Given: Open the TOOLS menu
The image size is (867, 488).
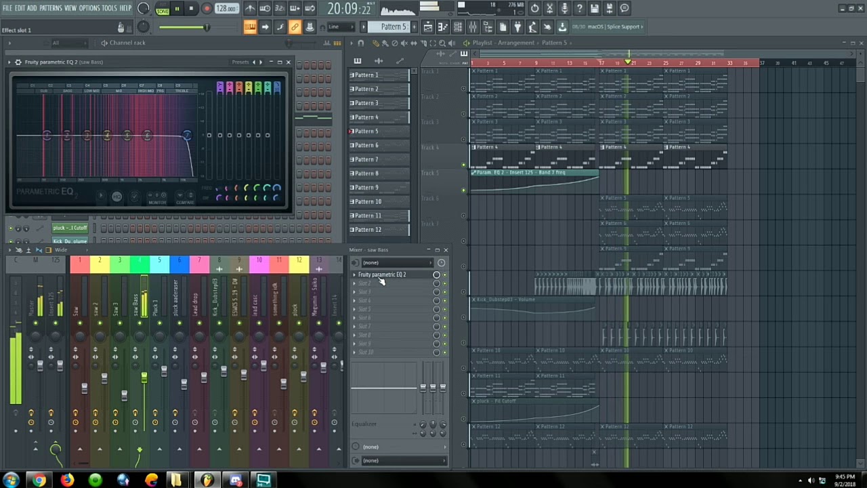Looking at the screenshot, I should click(x=109, y=8).
